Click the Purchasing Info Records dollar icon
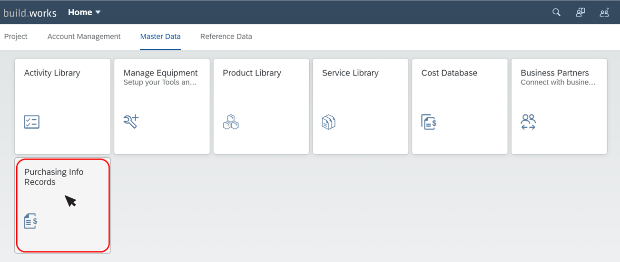The image size is (620, 262). coord(31,221)
